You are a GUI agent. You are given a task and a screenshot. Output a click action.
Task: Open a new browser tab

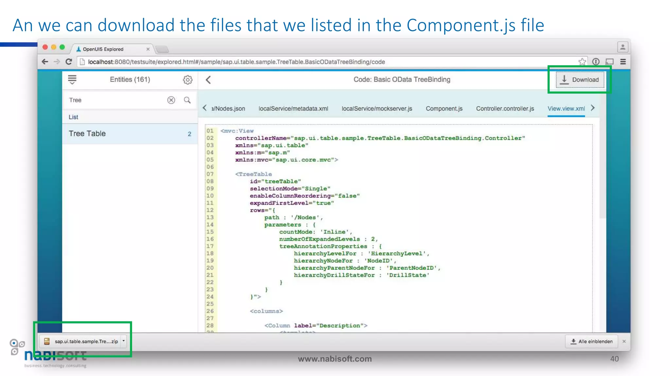[162, 49]
